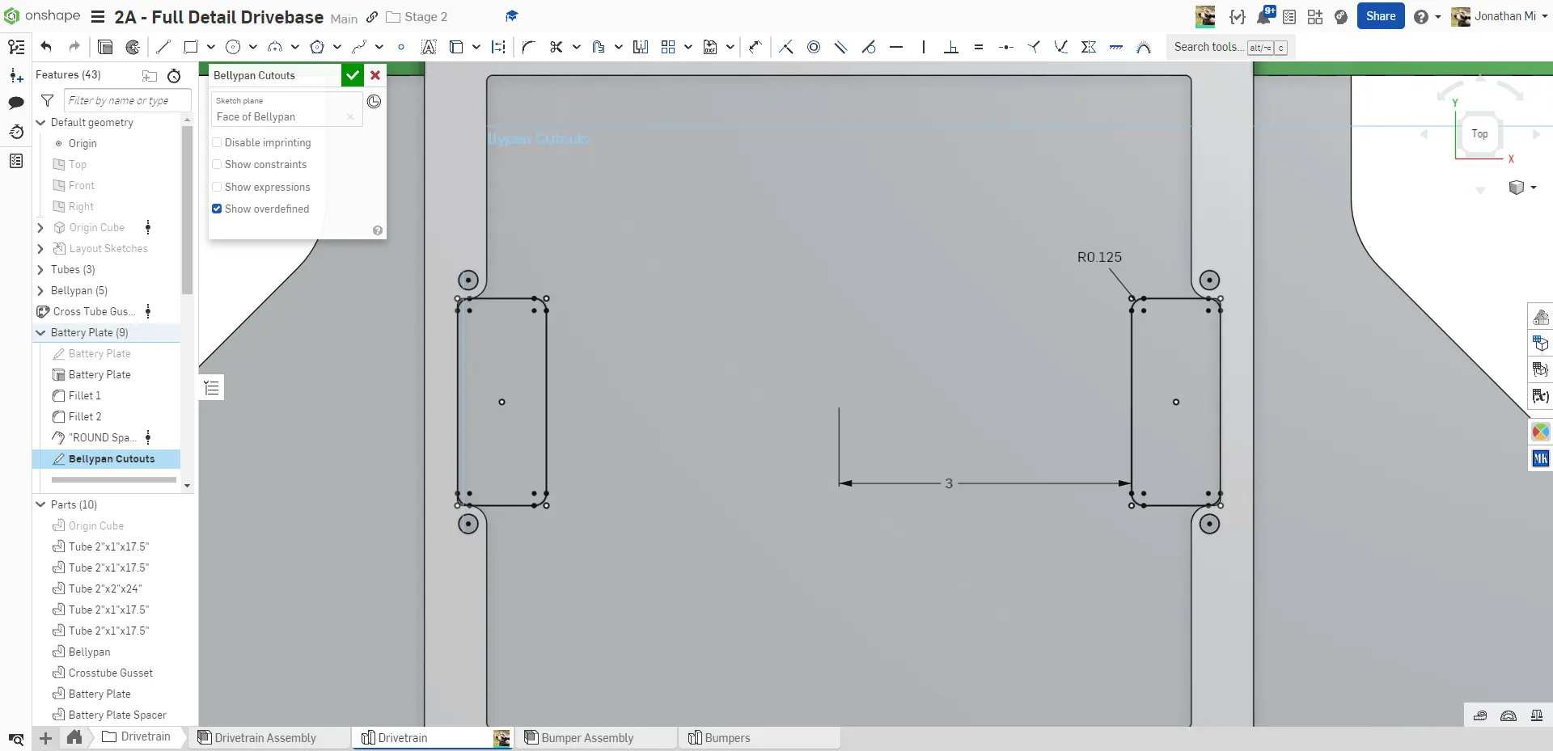Open the notifications bell
This screenshot has width=1553, height=751.
(1263, 16)
